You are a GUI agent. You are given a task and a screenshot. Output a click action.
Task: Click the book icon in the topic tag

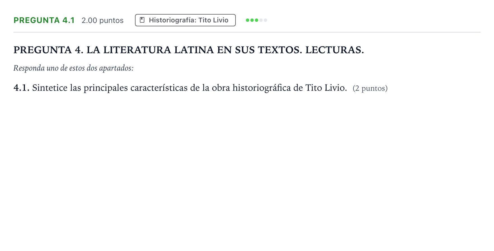[x=142, y=20]
